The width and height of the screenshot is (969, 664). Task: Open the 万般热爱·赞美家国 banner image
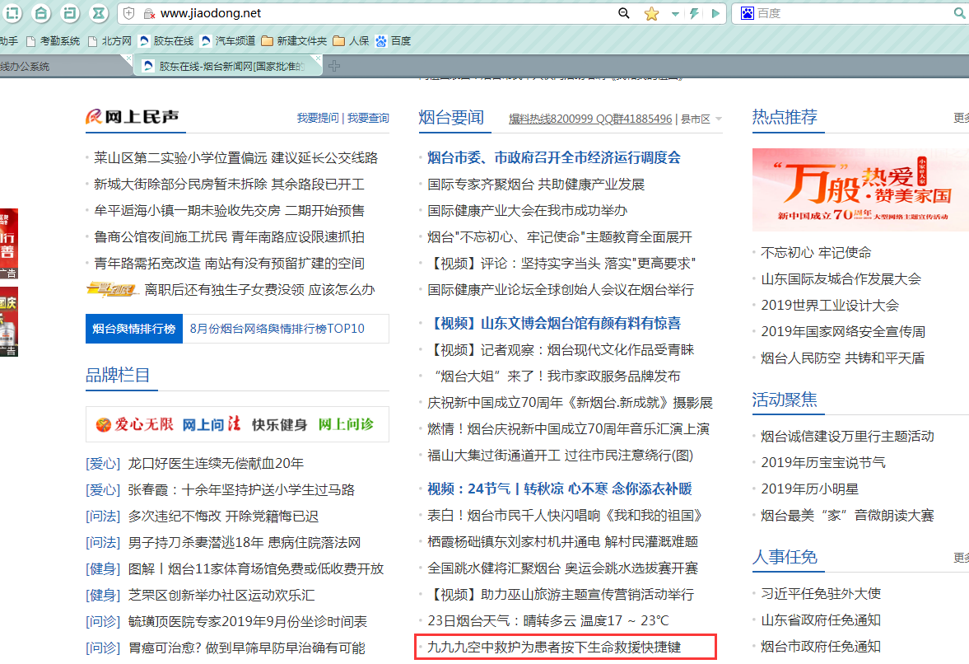click(861, 189)
